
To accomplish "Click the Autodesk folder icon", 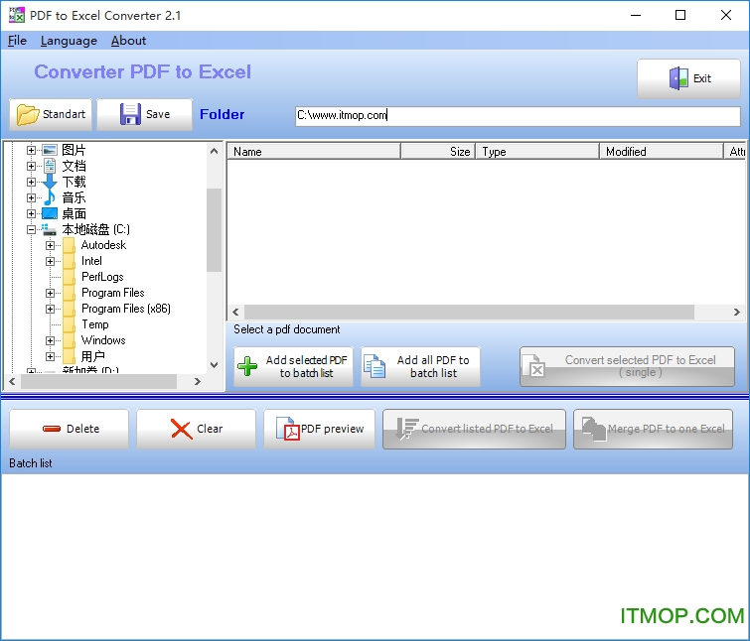I will [69, 245].
